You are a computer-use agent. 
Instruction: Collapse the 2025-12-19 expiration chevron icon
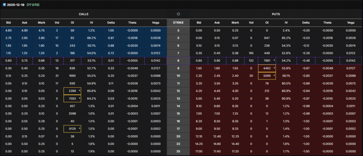click(x=3, y=5)
